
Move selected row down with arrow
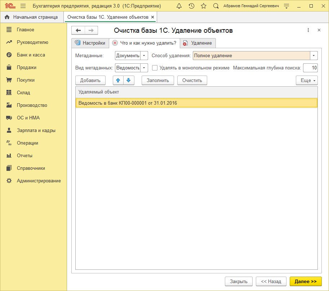tap(129, 80)
